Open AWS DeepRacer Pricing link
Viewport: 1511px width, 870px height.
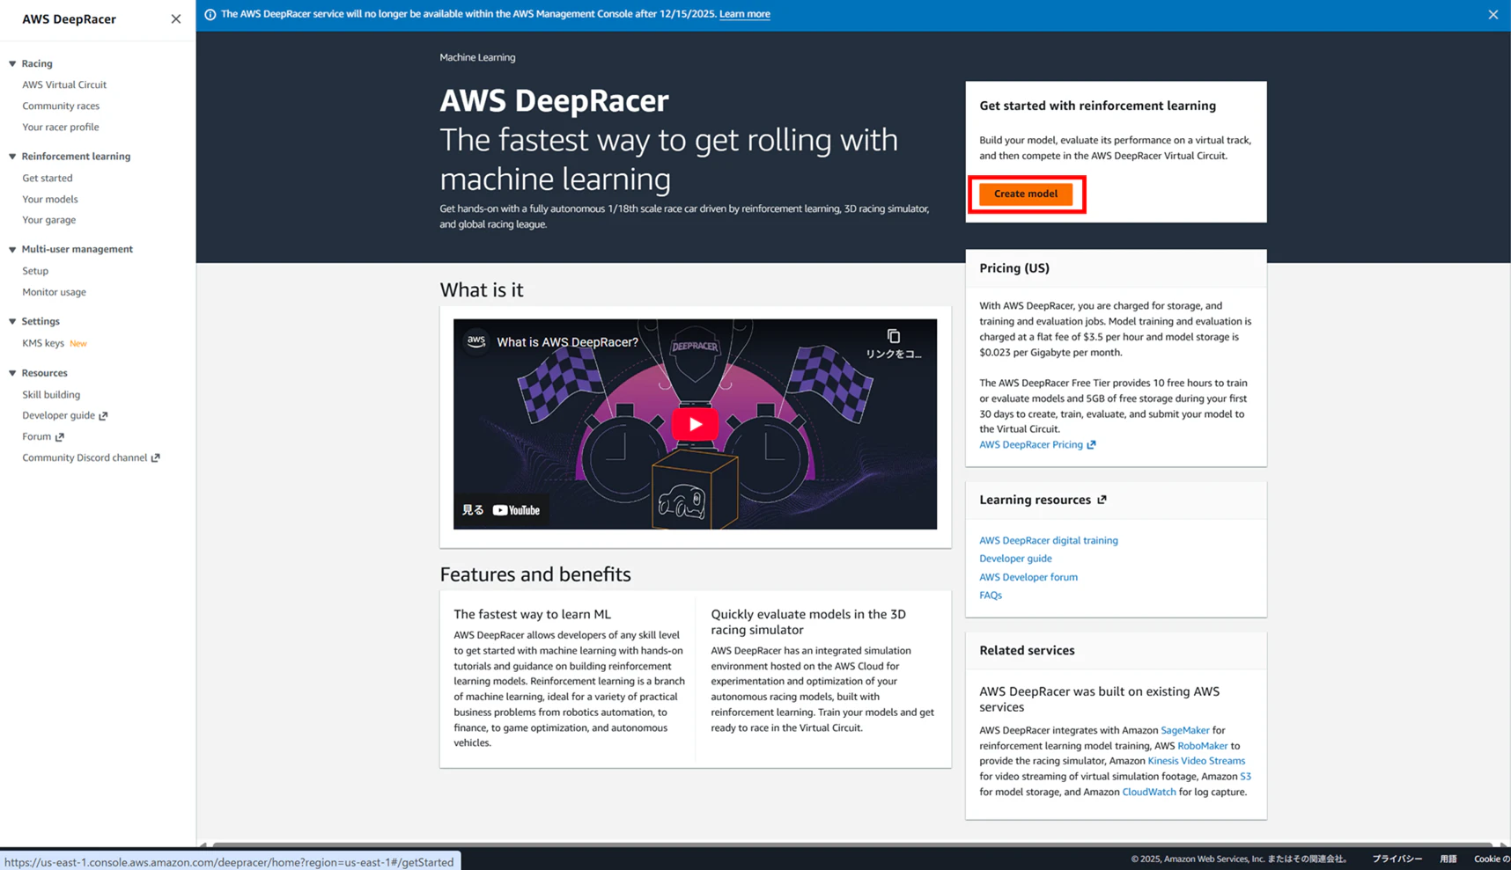(x=1031, y=445)
